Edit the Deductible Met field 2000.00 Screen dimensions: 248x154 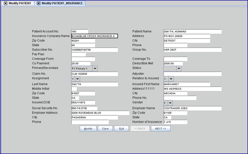click(x=173, y=64)
